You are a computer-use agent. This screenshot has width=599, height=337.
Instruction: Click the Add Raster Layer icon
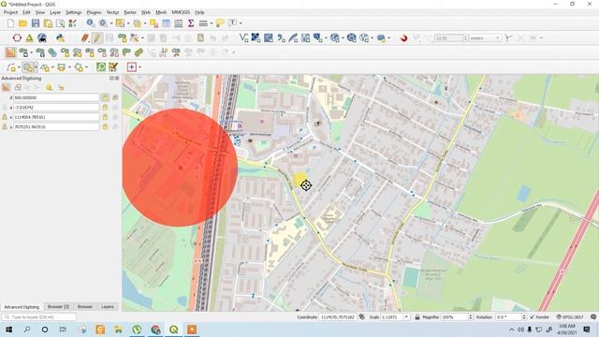256,37
